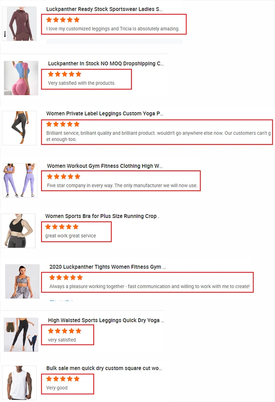Viewport: 275px width, 402px height.
Task: Open Women Sports Bra for Plus Size link
Action: pos(102,216)
